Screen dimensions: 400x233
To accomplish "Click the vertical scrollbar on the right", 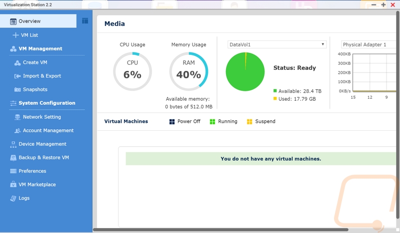I will [398, 115].
